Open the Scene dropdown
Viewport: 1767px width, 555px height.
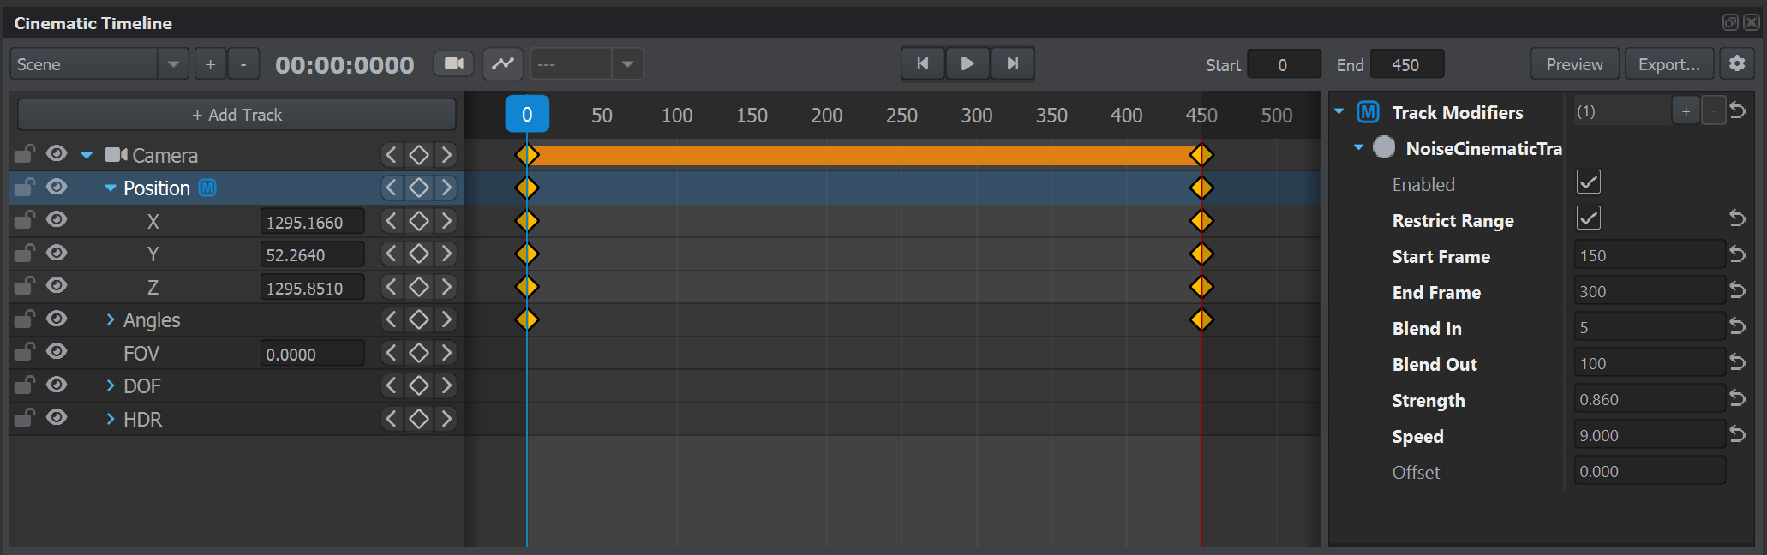99,64
